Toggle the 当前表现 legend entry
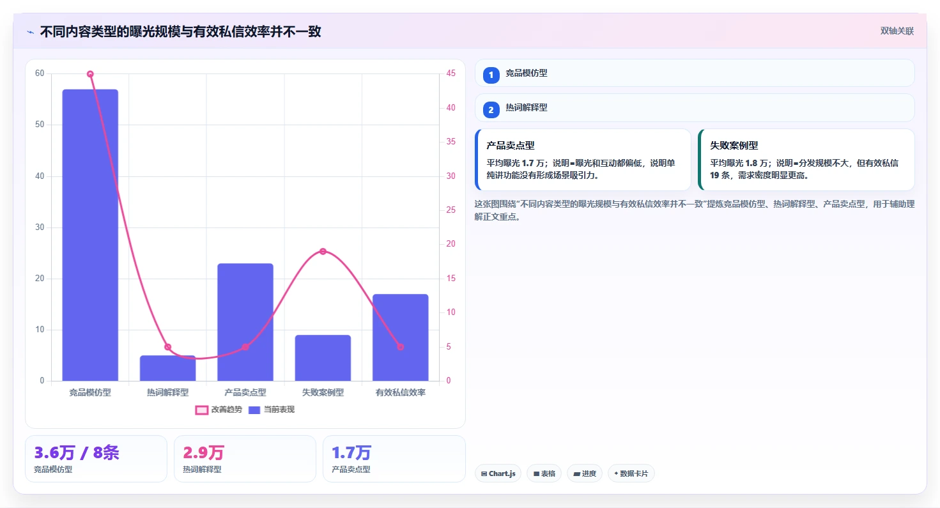Screen dimensions: 940x508 271,410
